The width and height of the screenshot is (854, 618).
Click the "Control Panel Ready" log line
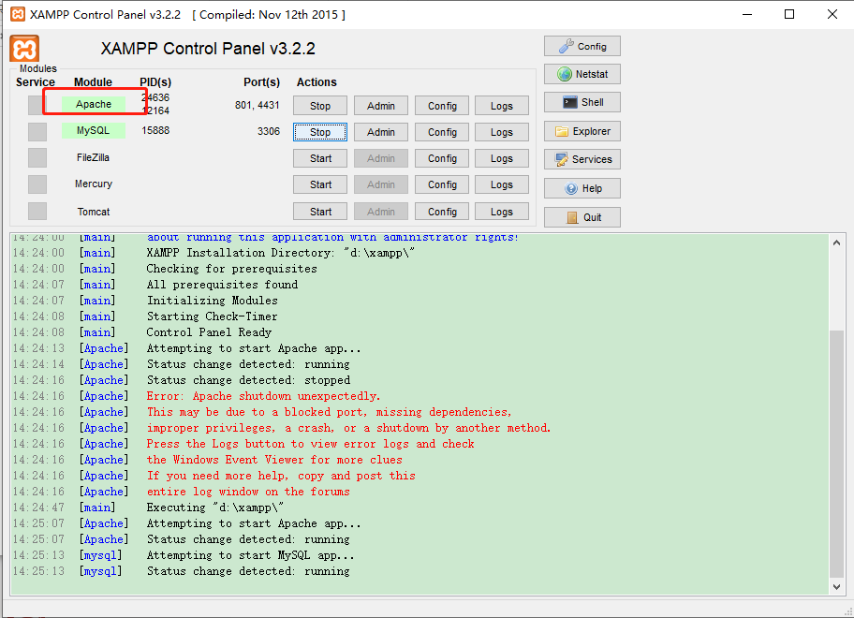click(x=209, y=332)
